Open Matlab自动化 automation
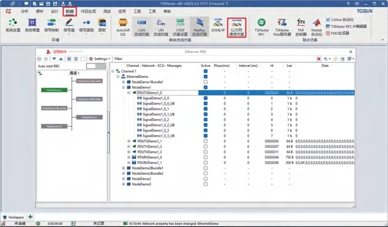This screenshot has width=388, height=227. 317,27
